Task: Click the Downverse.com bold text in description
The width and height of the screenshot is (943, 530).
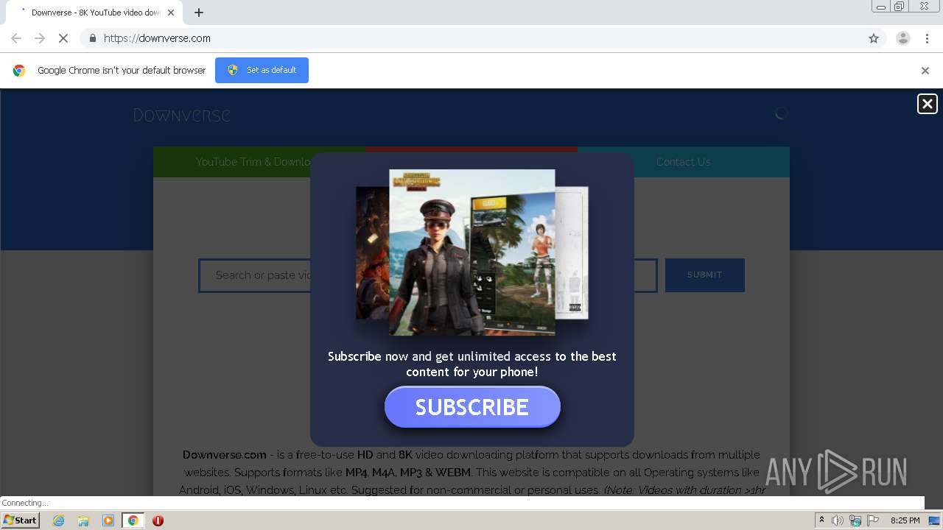Action: 225,455
